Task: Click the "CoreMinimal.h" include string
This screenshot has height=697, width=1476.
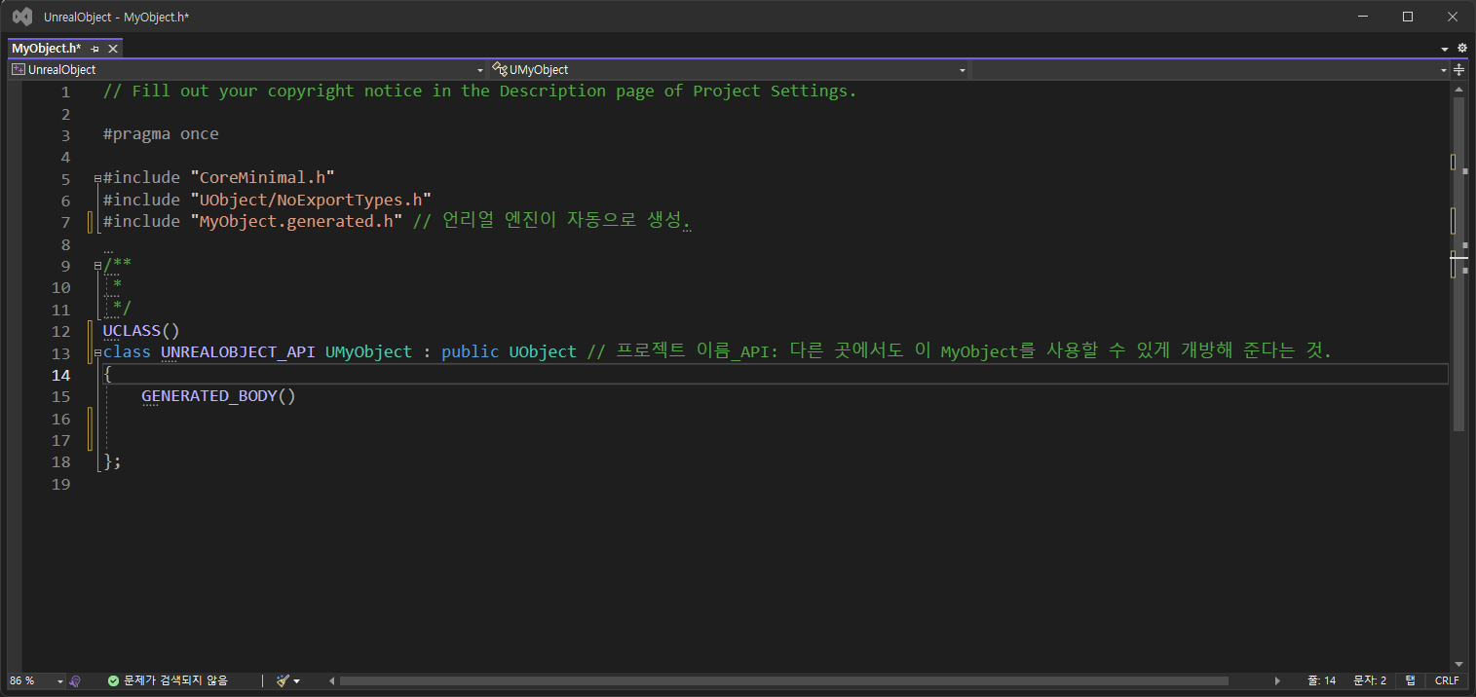Action: coord(263,178)
